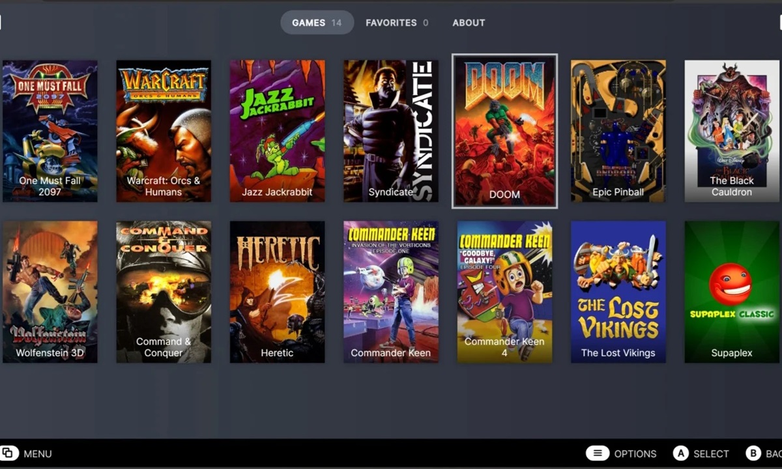Screen dimensions: 782x469
Task: Click the A Select button icon
Action: [681, 453]
